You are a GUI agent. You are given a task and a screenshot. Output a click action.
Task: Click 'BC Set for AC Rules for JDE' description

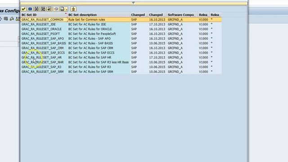click(x=87, y=24)
